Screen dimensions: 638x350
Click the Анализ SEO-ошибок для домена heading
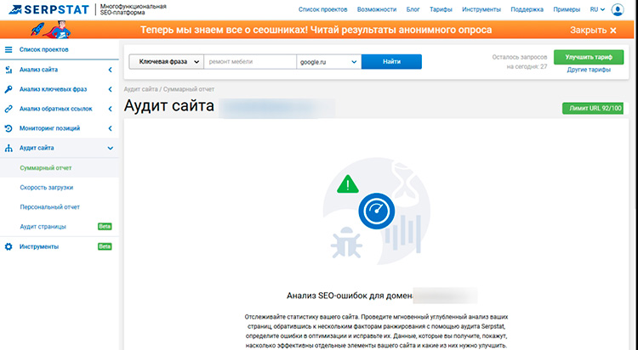[350, 296]
